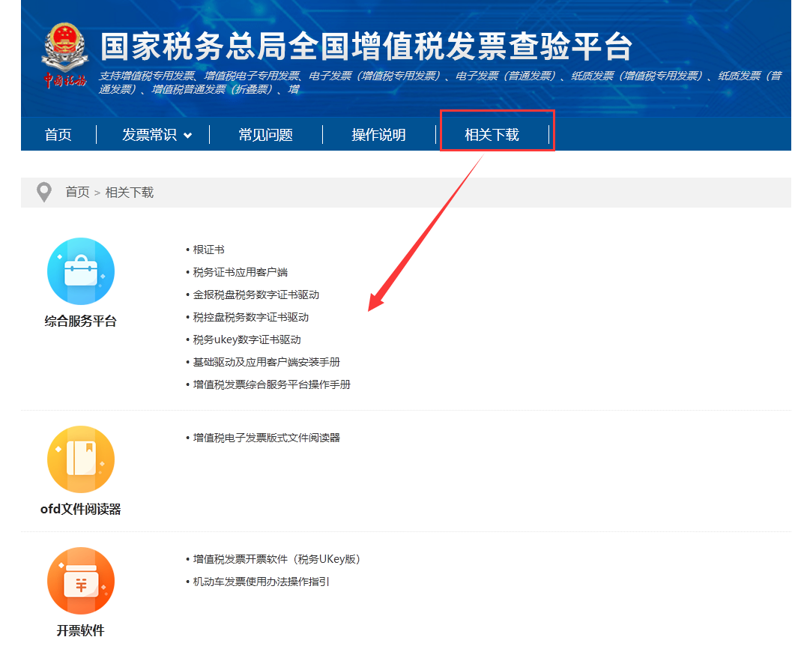The height and width of the screenshot is (649, 795).
Task: Click the 国家税务总局全国增值税发票查验平台 title
Action: (366, 46)
